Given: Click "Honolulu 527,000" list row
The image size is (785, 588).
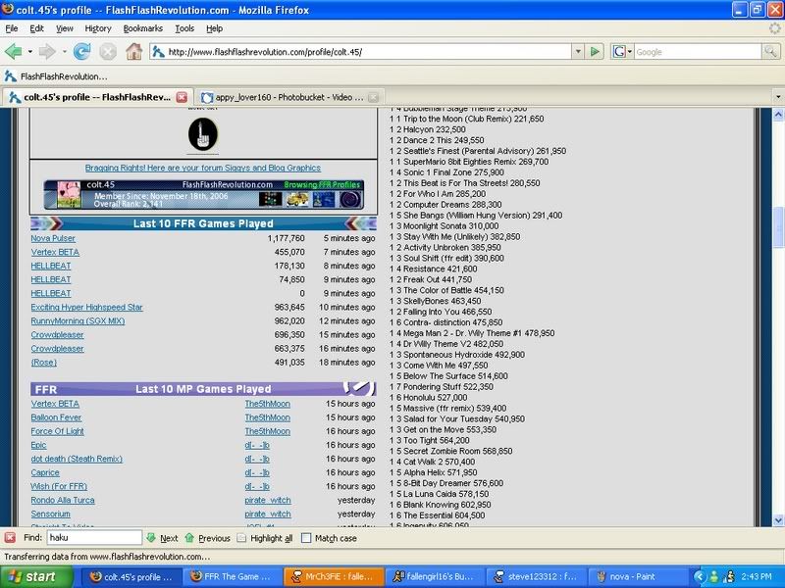Looking at the screenshot, I should (429, 398).
